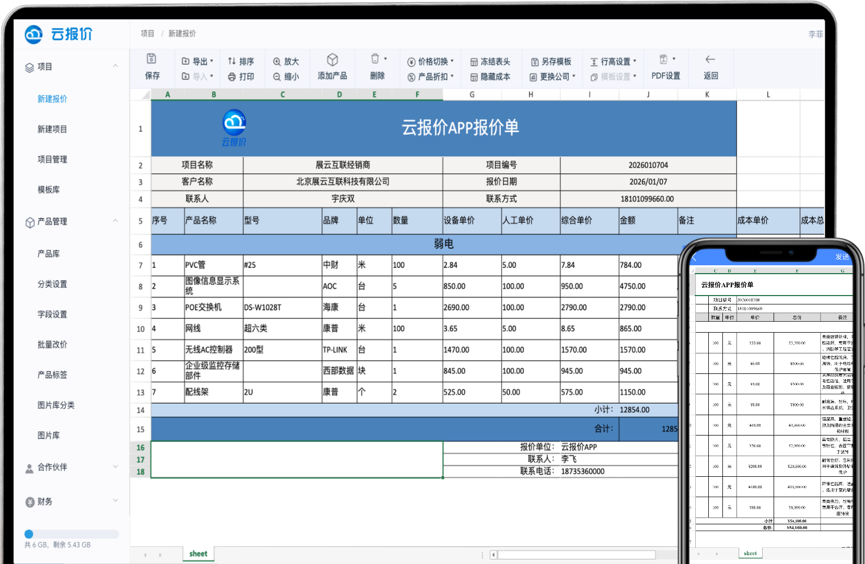Click the 打印 print button

point(241,77)
